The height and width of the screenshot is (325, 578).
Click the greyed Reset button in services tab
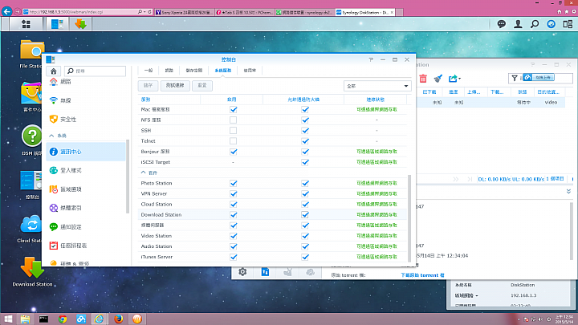pos(202,86)
